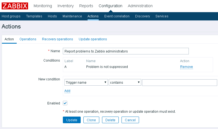Viewport: 218px width, 129px height.
Task: Open the Inventory menu
Action: (65, 6)
